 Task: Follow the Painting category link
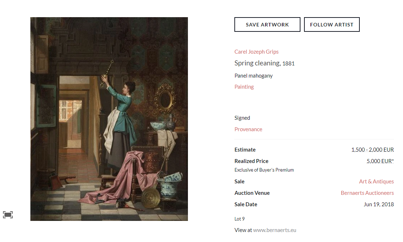point(244,87)
